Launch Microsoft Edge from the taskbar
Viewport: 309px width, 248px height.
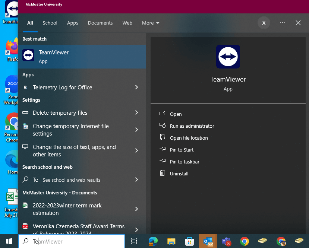153,241
